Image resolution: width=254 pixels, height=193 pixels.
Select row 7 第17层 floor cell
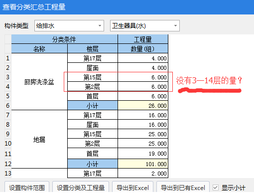click(x=93, y=115)
